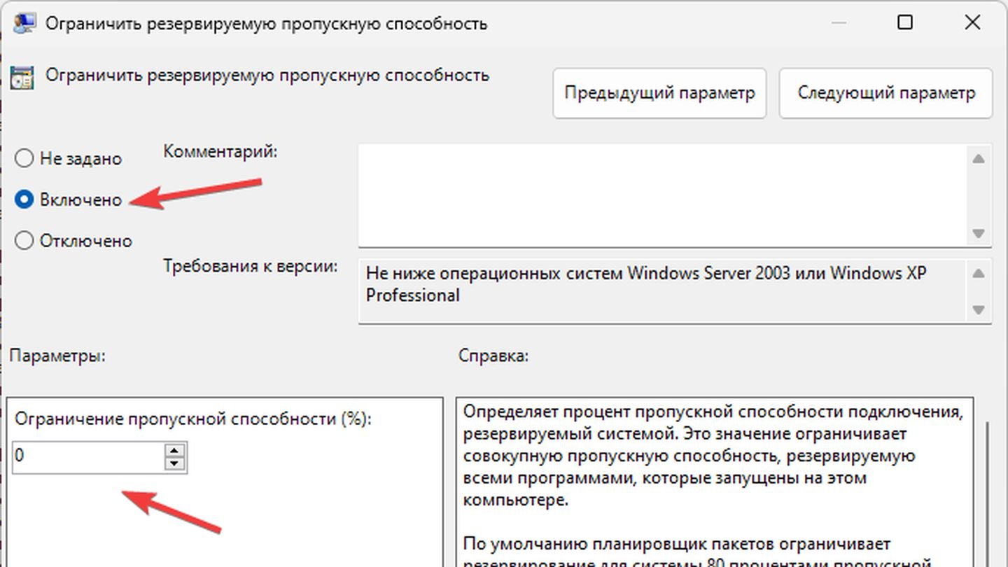Screen dimensions: 1008x567
Task: Go to "Предыдущий параметр"
Action: tap(659, 93)
